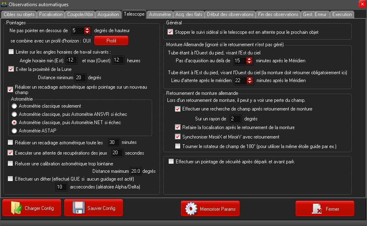Click recadrage interval minutes field
This screenshot has height=226, width=367.
[x=114, y=142]
